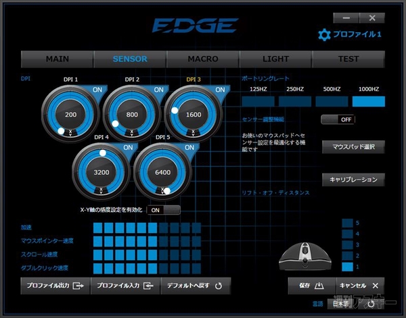Screen dimensions: 406x318
Task: Set lift-off distance level 2
Action: 347,256
